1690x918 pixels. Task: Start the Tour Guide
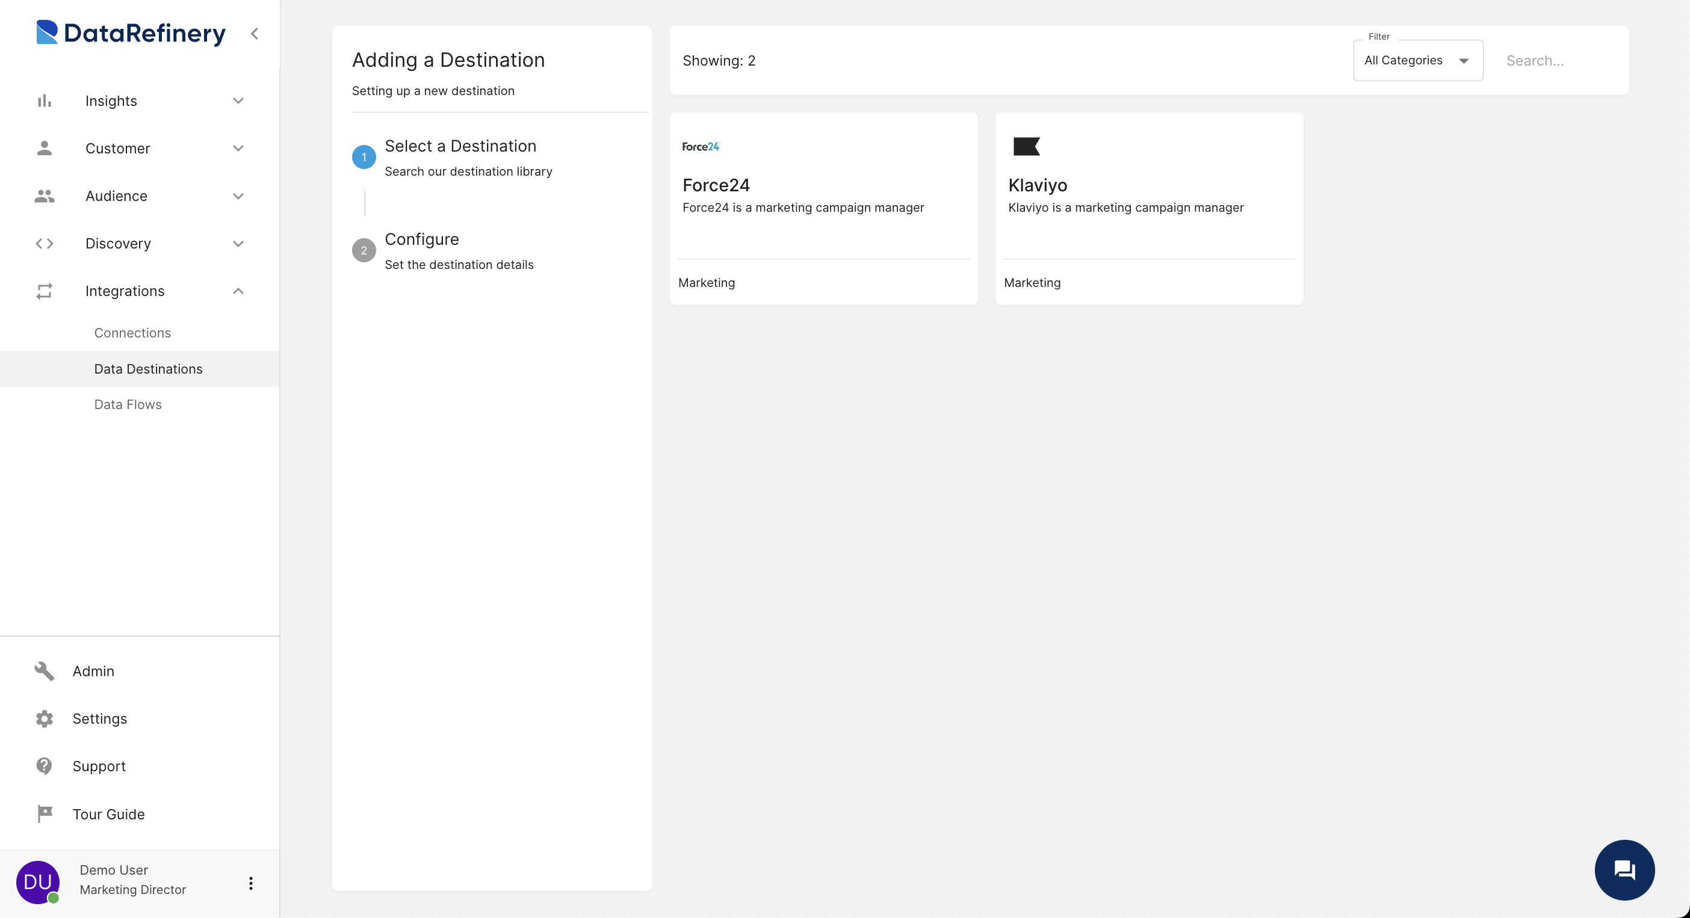click(108, 814)
